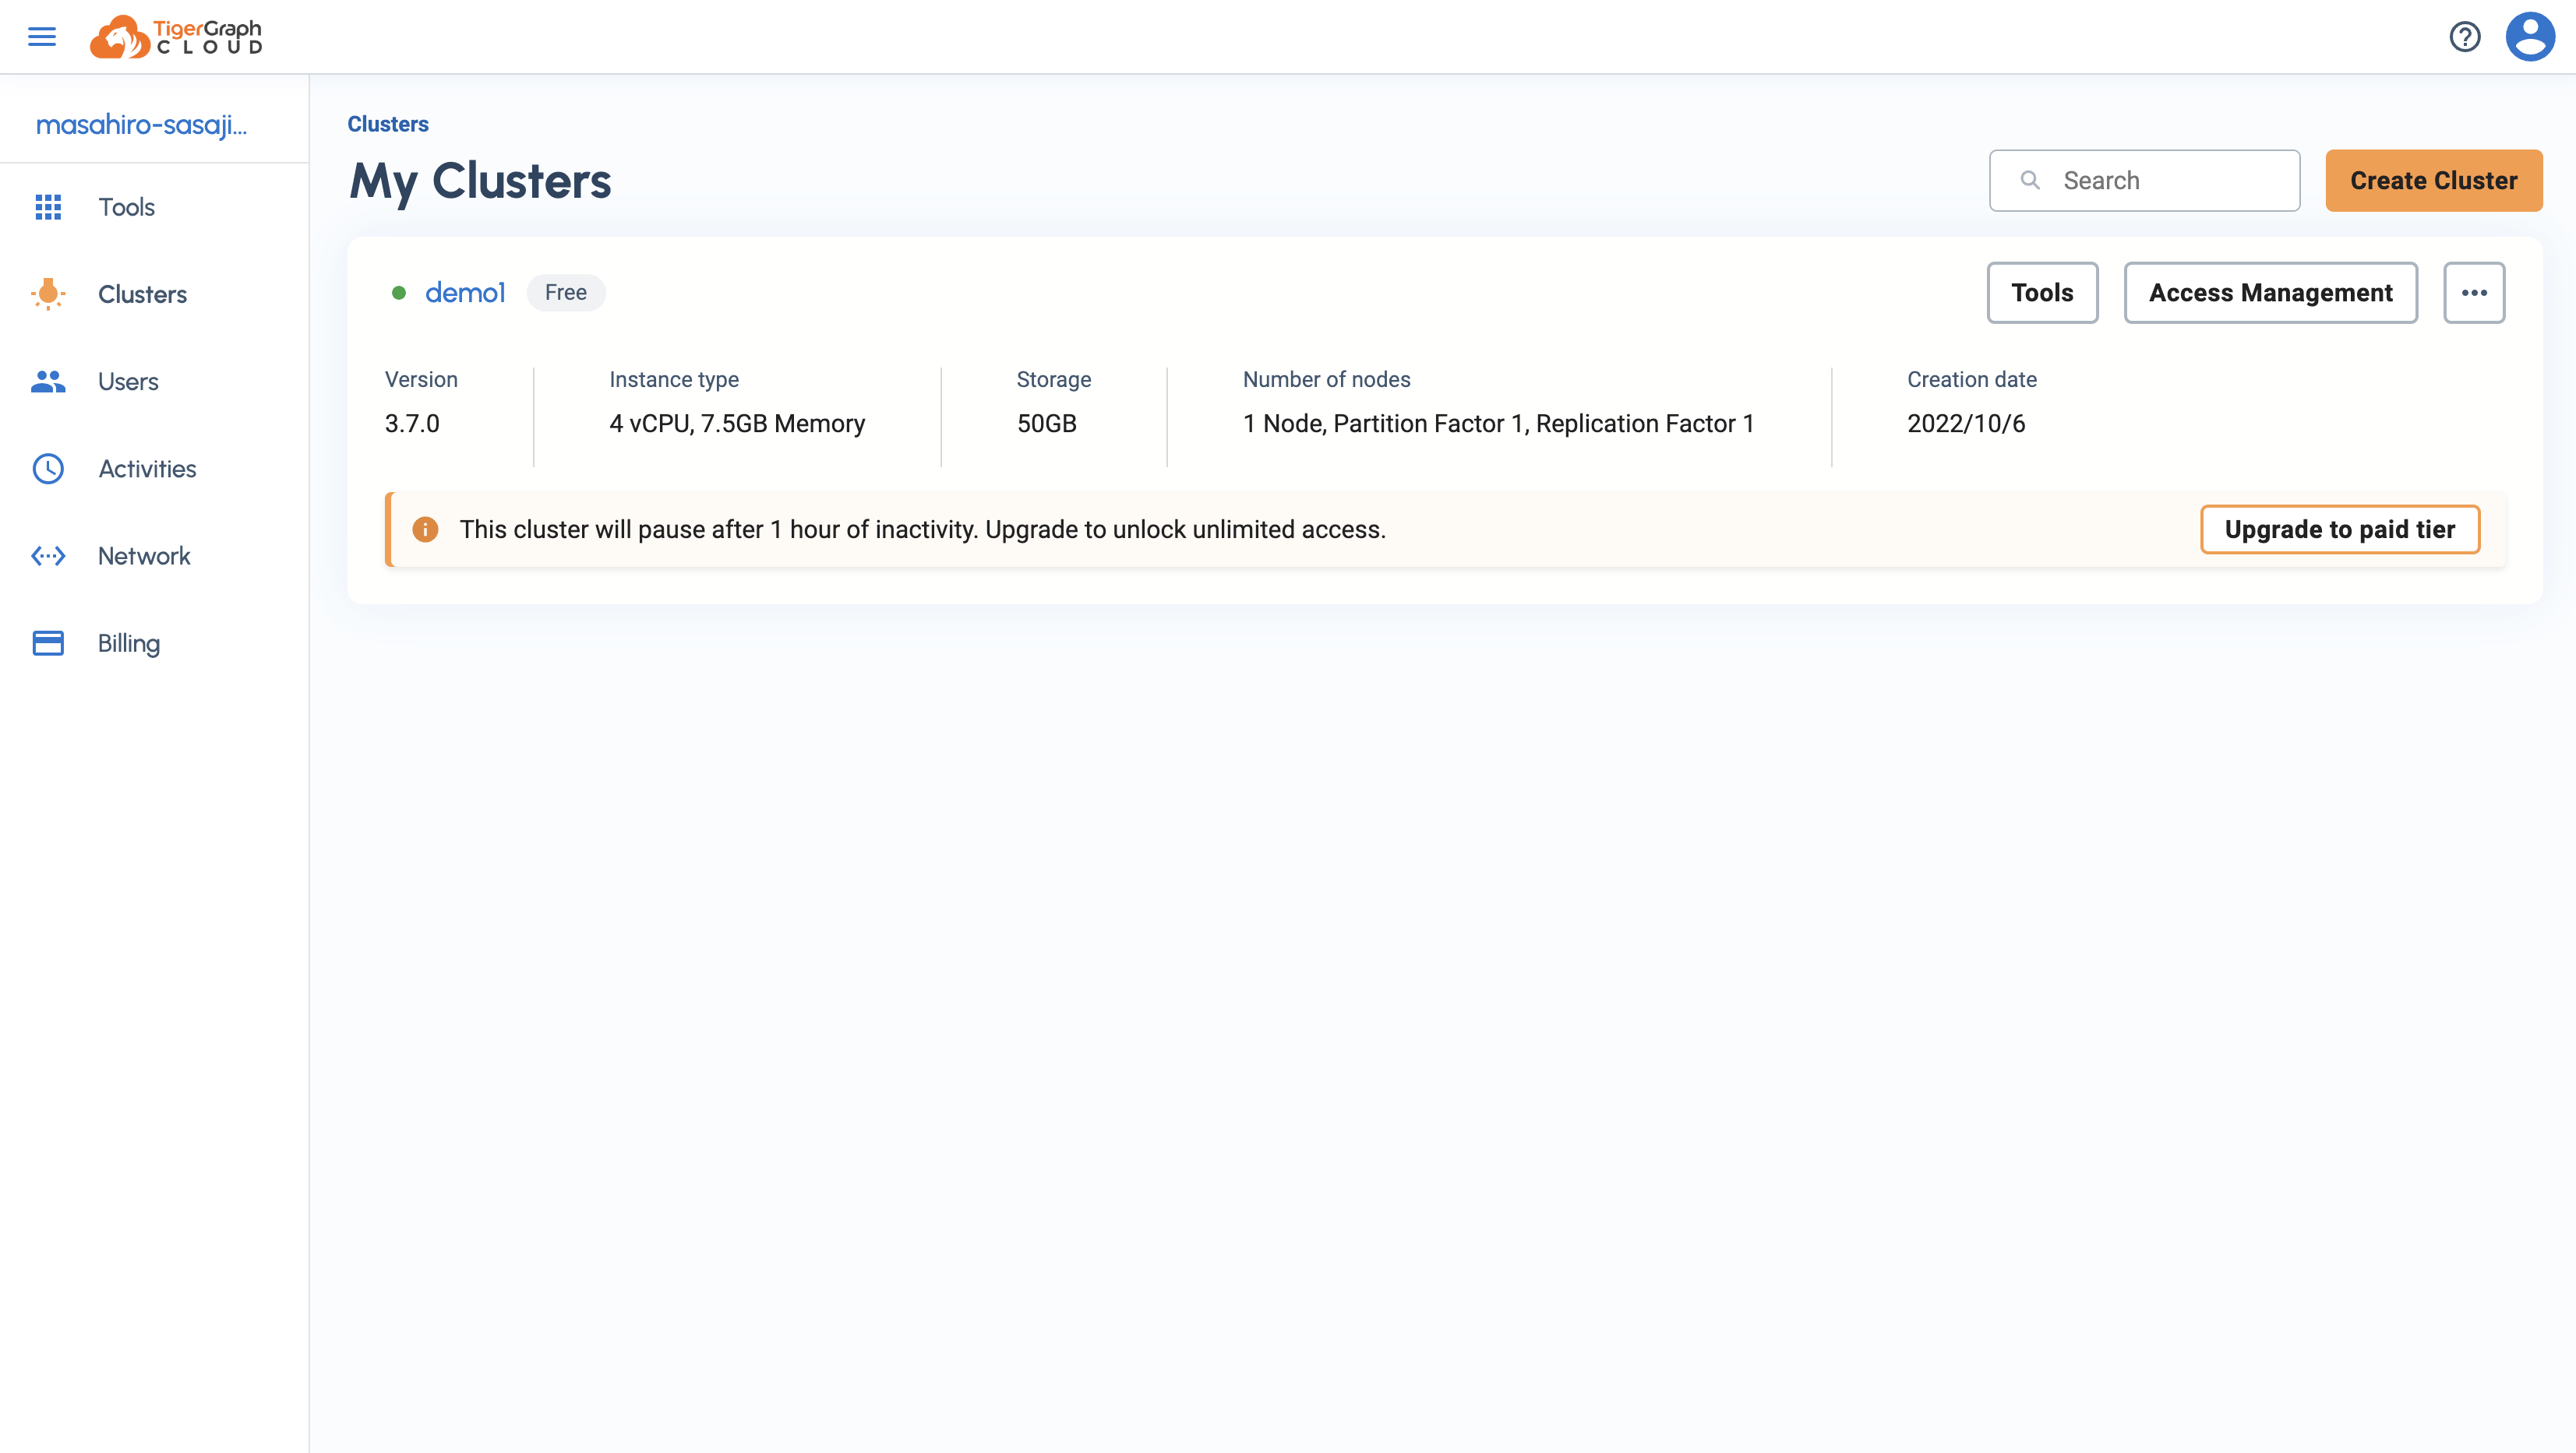Click the Activities clock icon
The width and height of the screenshot is (2576, 1453).
click(48, 469)
